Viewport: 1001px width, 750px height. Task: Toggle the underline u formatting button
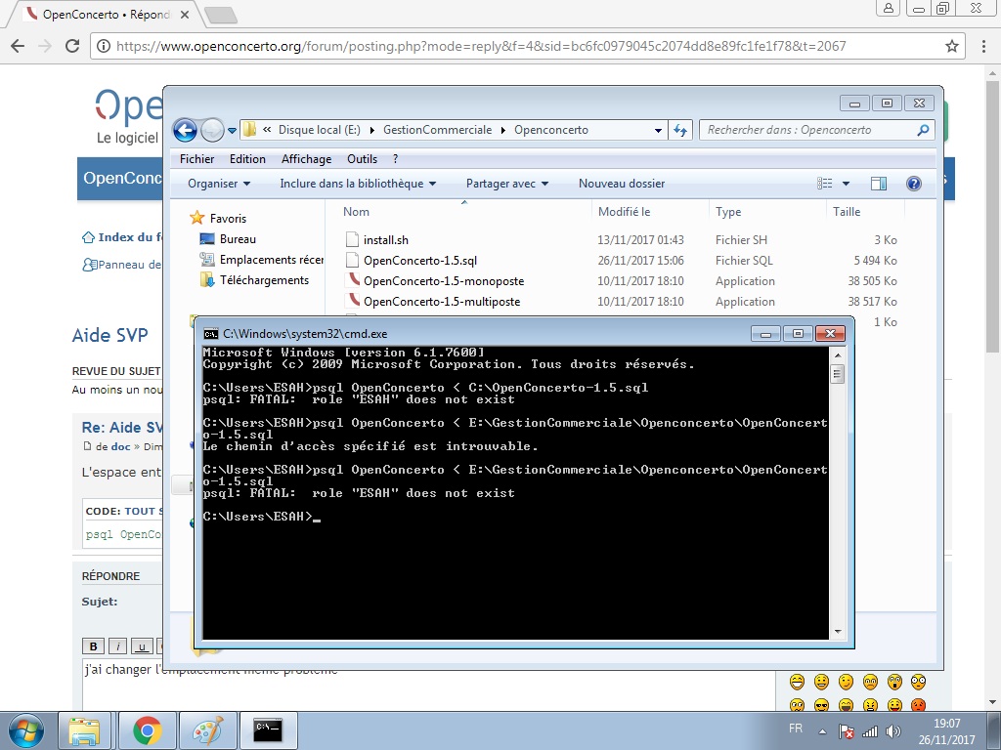142,646
